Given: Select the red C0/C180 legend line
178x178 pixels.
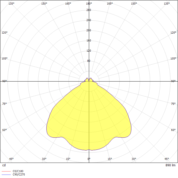Looking at the screenshot, I should 6,171.
